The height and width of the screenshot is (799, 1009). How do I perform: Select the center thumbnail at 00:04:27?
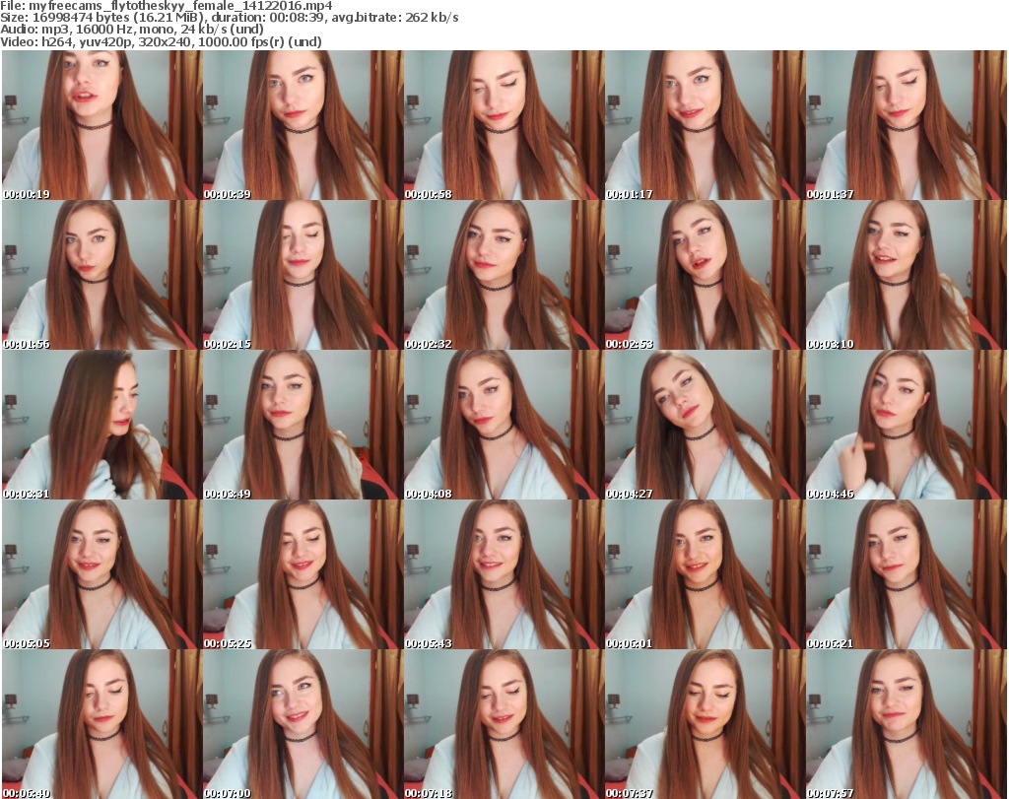tap(704, 425)
